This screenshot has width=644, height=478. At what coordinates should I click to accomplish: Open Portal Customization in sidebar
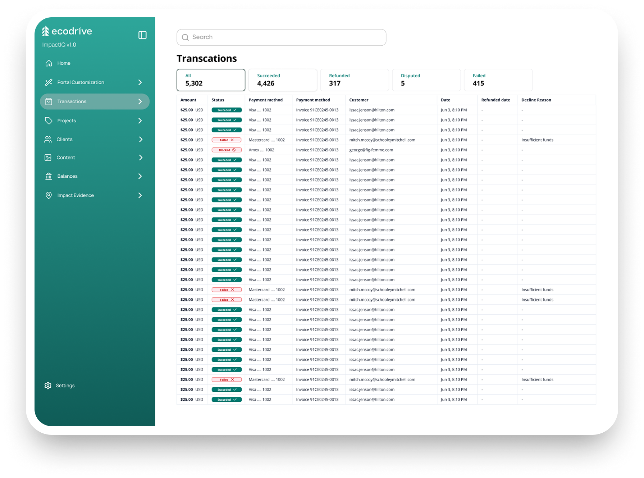(81, 82)
